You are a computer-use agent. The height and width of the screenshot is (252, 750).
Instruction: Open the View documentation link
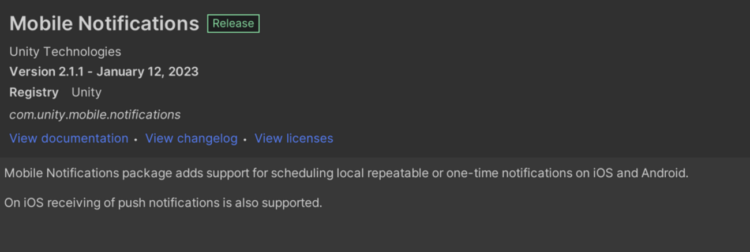click(x=69, y=139)
